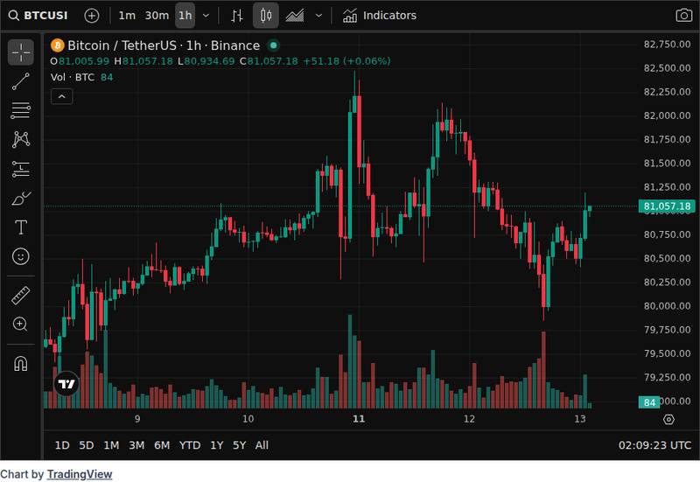Image resolution: width=700 pixels, height=482 pixels.
Task: Click the compare or add symbol plus icon
Action: [x=92, y=16]
